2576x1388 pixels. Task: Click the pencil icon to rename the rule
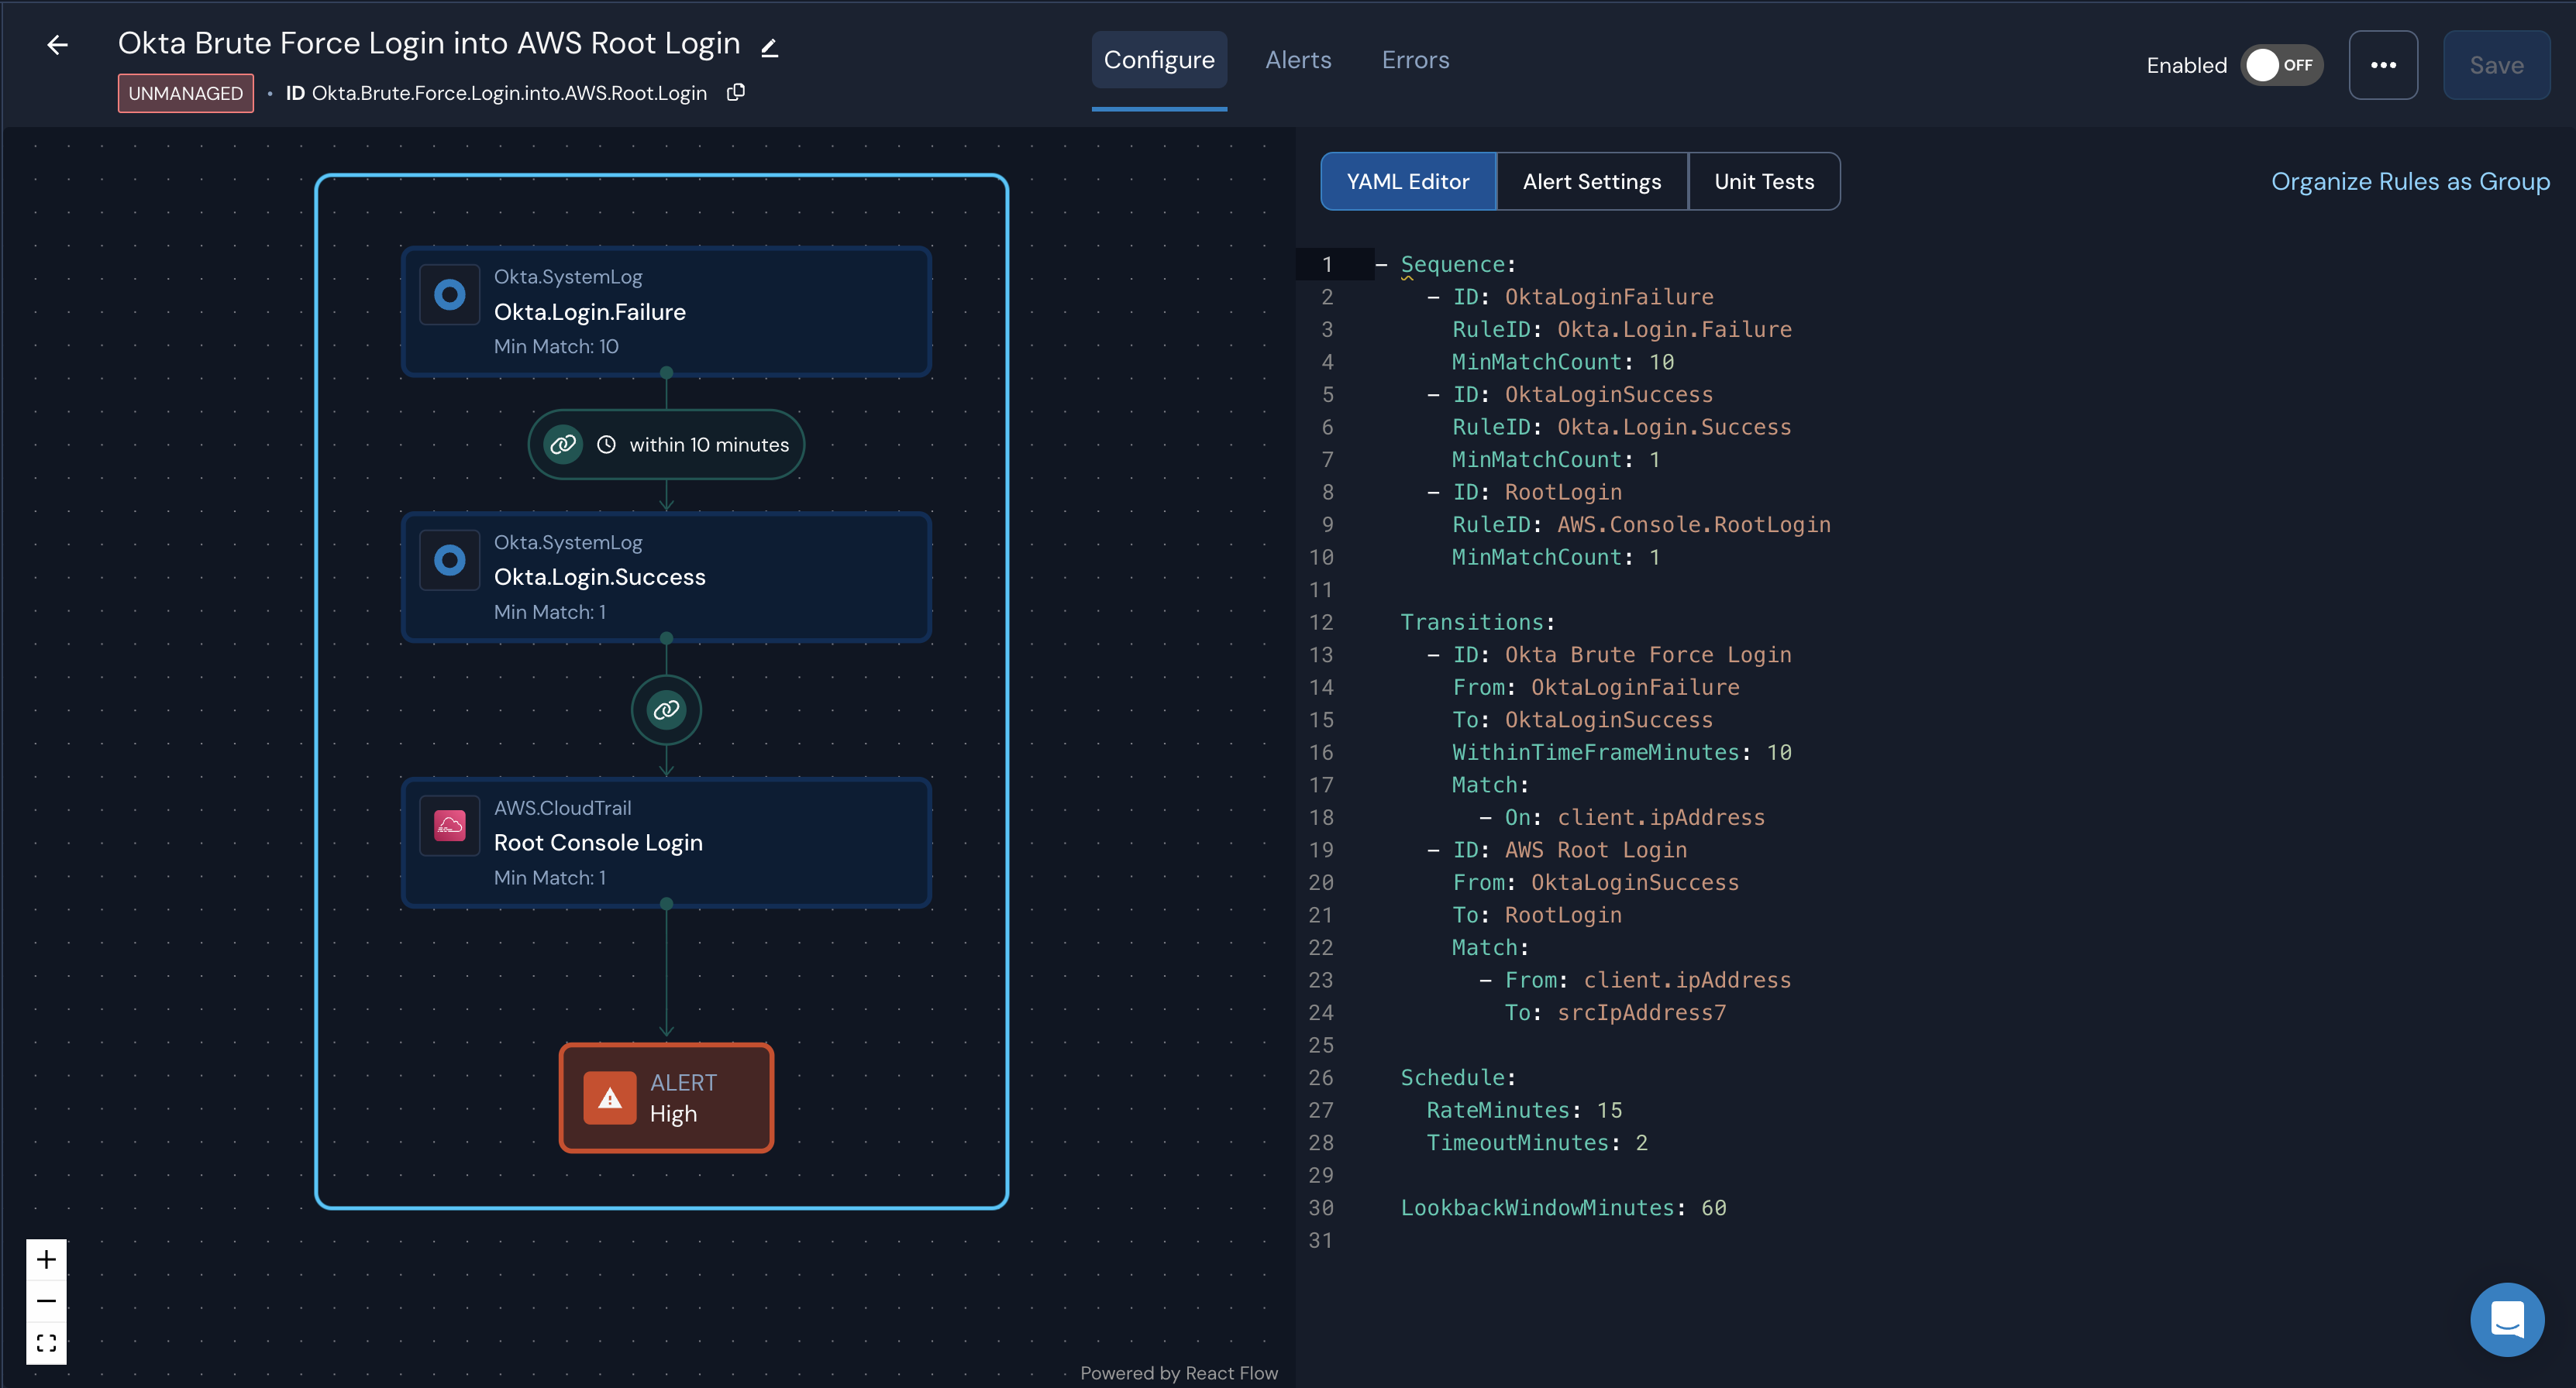(x=769, y=46)
